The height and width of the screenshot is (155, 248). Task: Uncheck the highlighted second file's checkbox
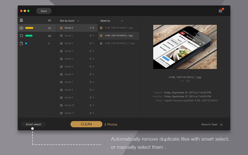101,35
